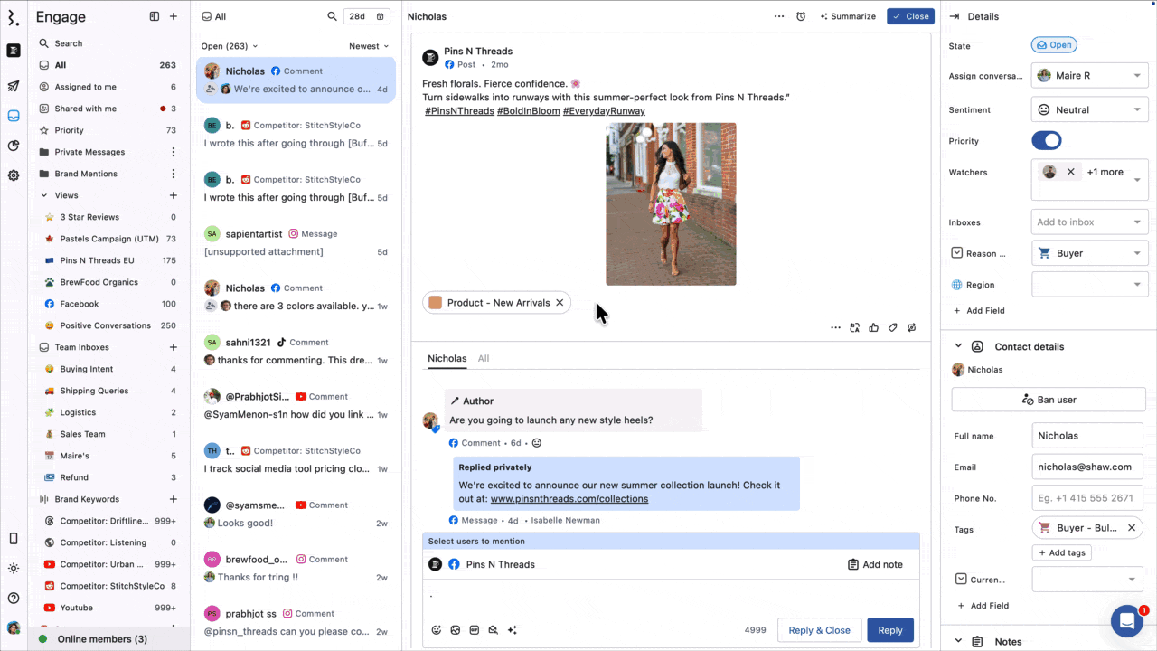
Task: Open AI assist in the reply composer
Action: (512, 630)
